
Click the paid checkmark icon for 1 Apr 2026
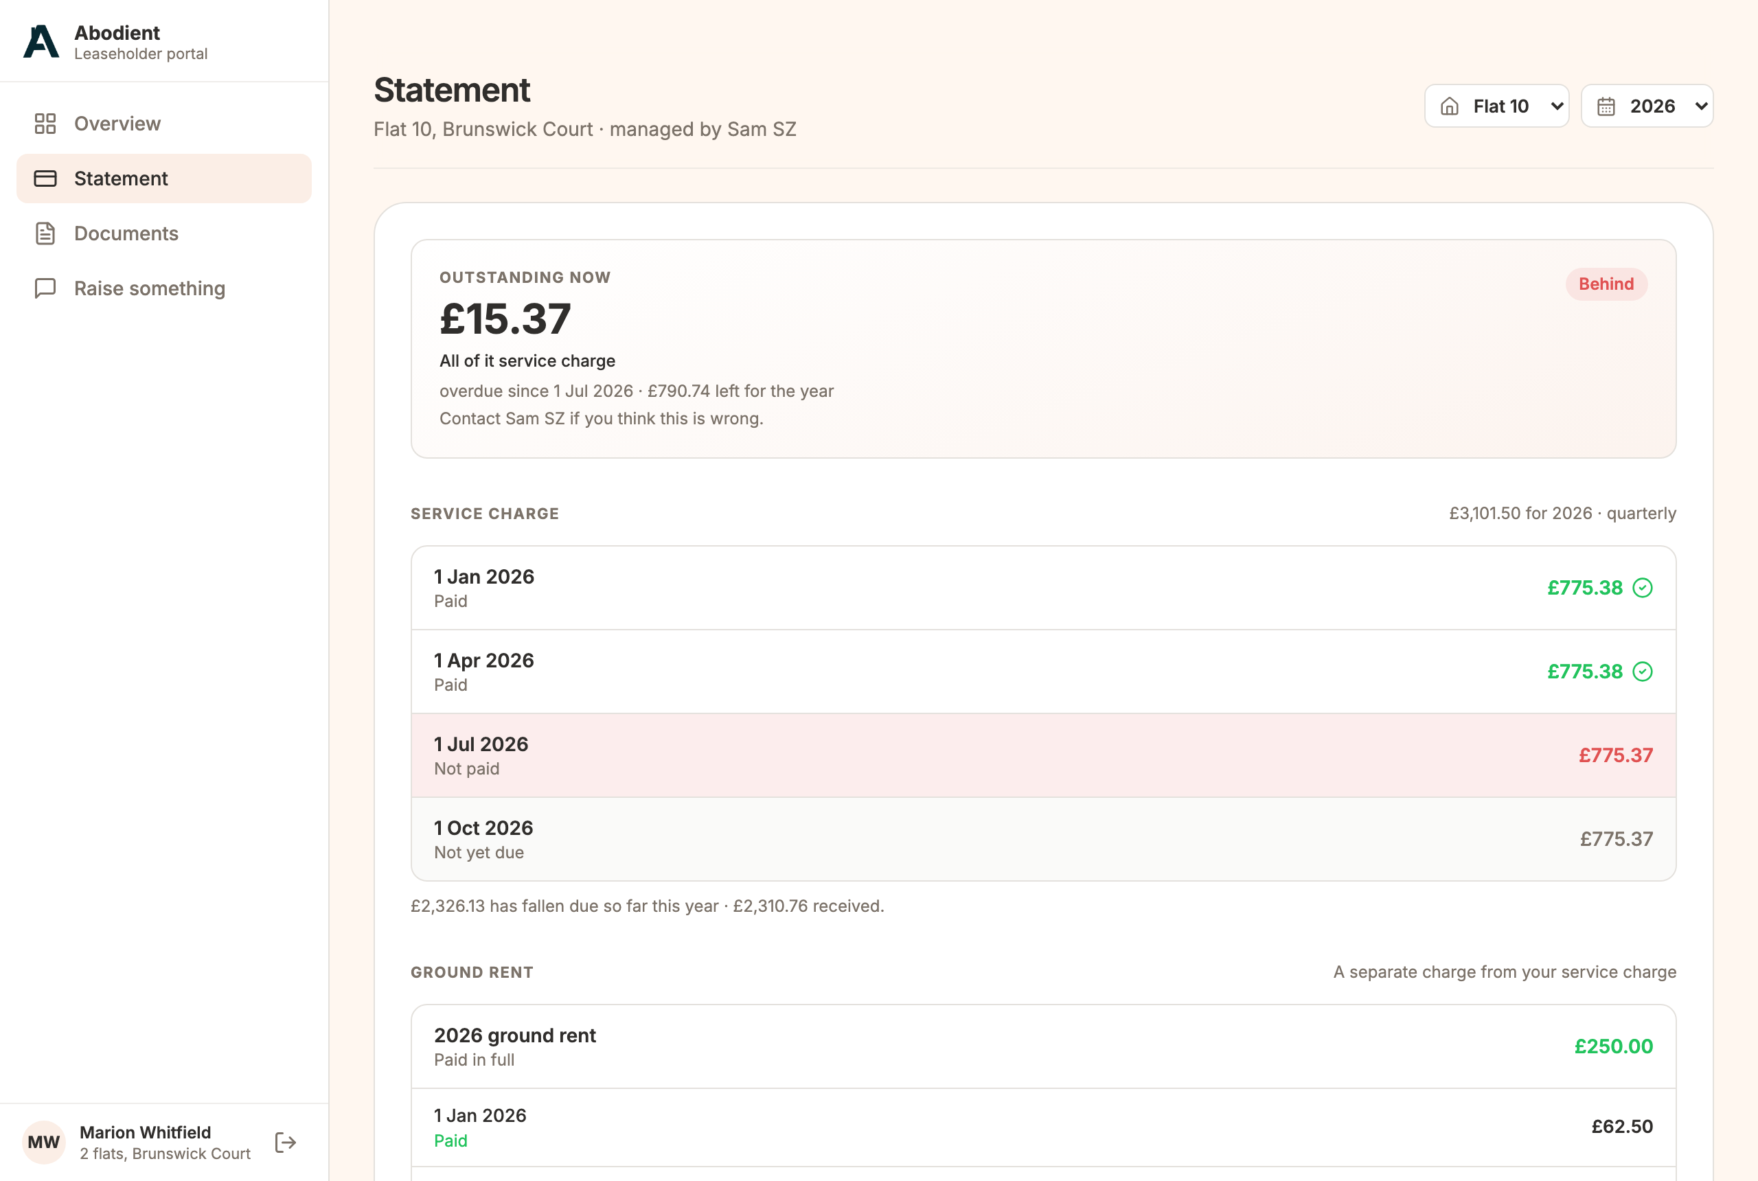coord(1643,671)
